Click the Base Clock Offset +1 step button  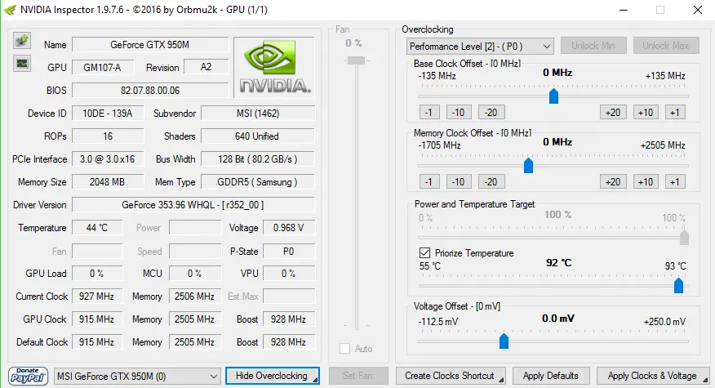pos(674,112)
